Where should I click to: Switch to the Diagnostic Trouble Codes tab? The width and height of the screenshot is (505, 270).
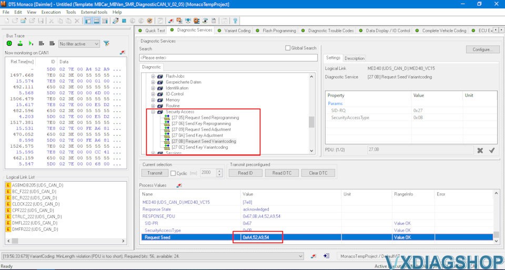pyautogui.click(x=327, y=30)
